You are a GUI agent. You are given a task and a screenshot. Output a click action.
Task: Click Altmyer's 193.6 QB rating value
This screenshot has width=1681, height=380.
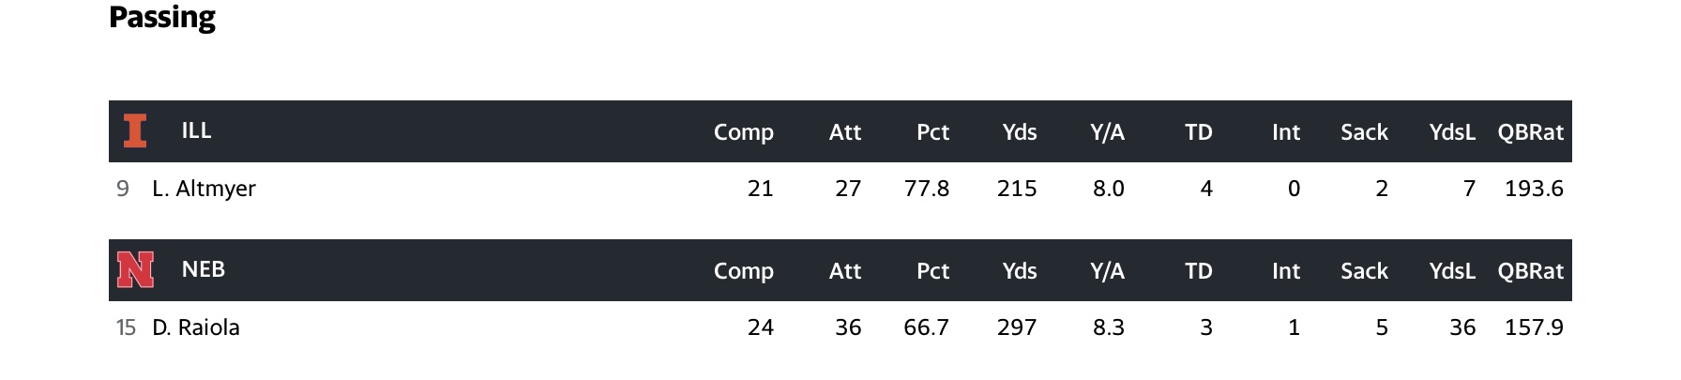(1534, 189)
